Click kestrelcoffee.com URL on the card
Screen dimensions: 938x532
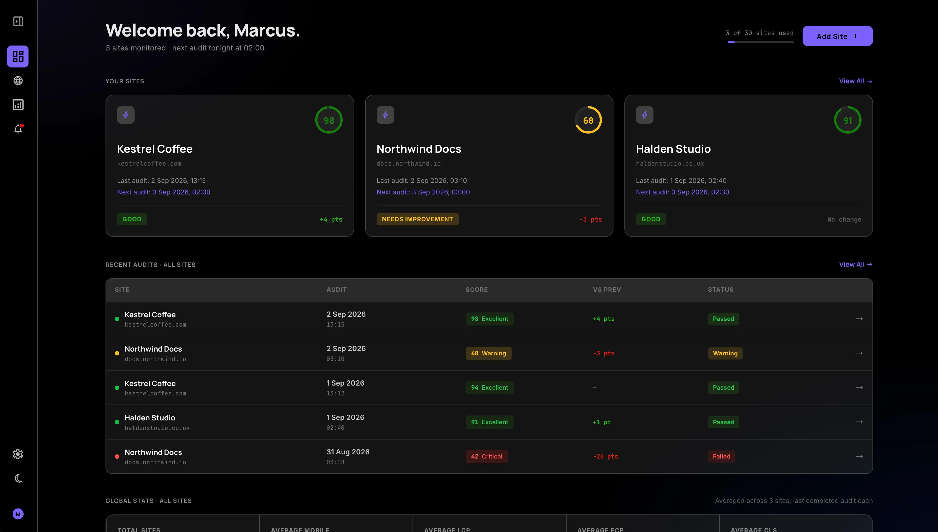tap(149, 164)
